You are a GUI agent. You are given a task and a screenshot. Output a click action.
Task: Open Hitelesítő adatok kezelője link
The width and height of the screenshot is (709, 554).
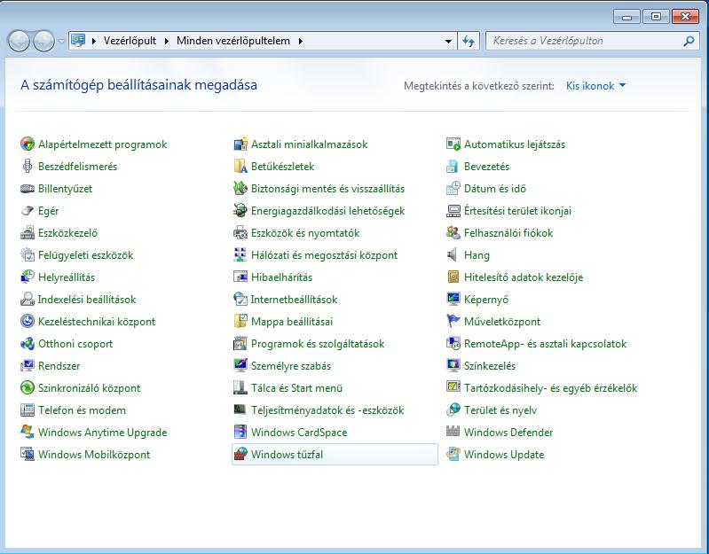tap(524, 277)
